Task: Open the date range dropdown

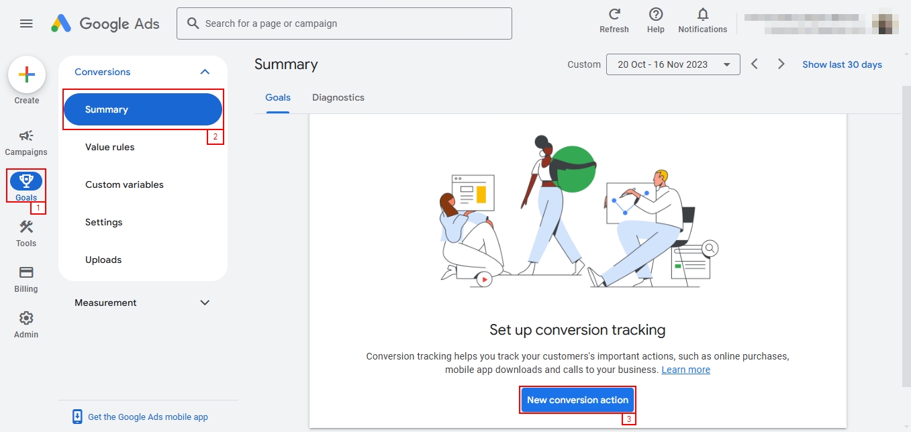Action: point(673,64)
